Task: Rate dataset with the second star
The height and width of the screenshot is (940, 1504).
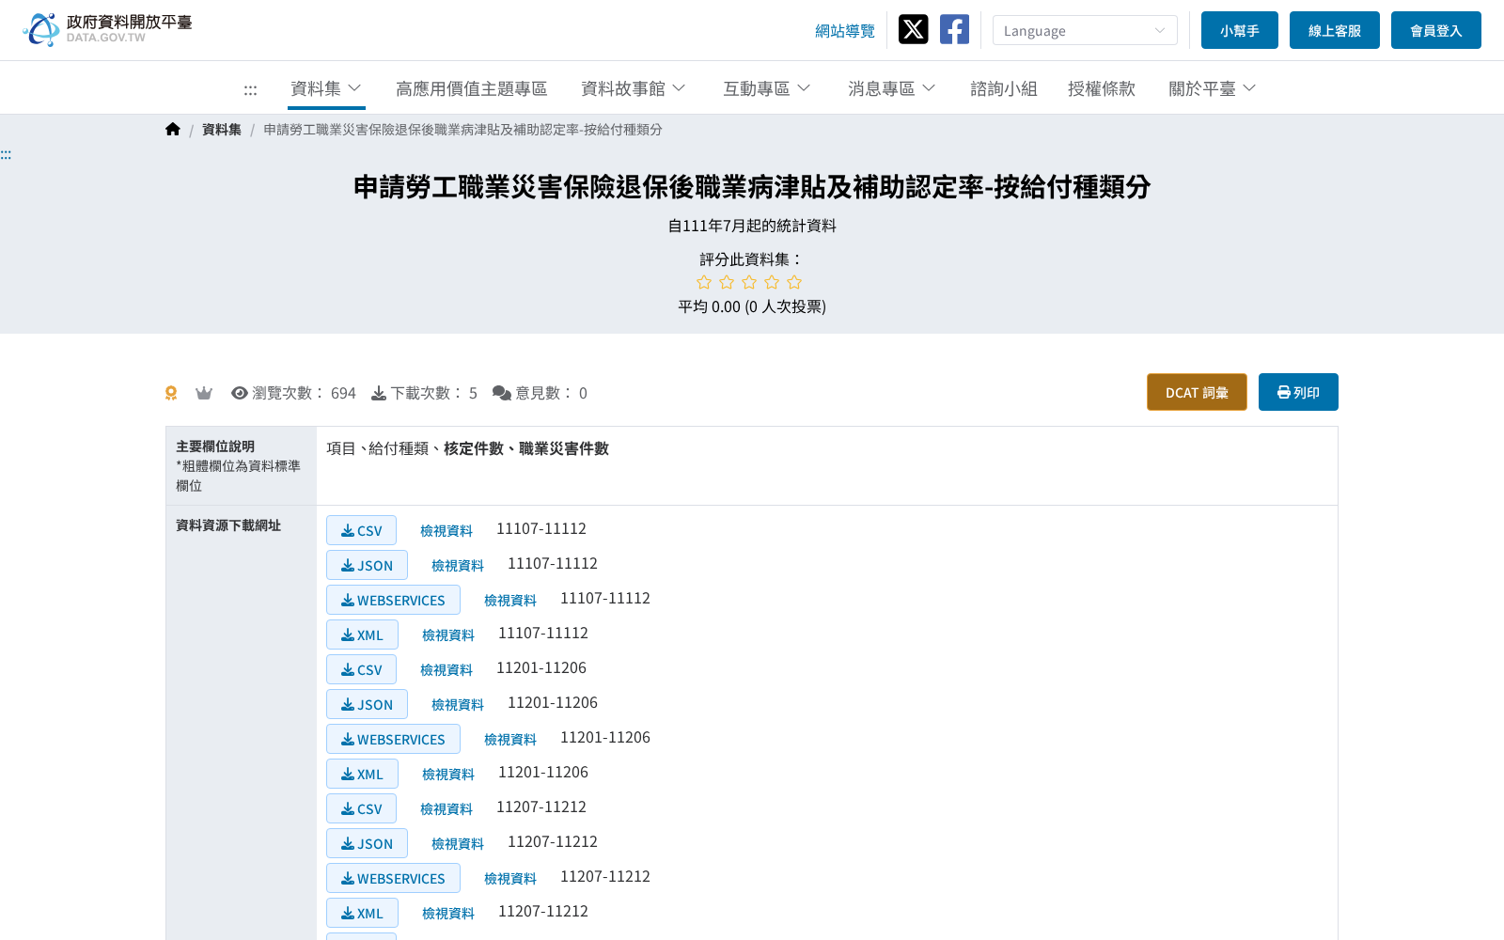Action: click(727, 282)
